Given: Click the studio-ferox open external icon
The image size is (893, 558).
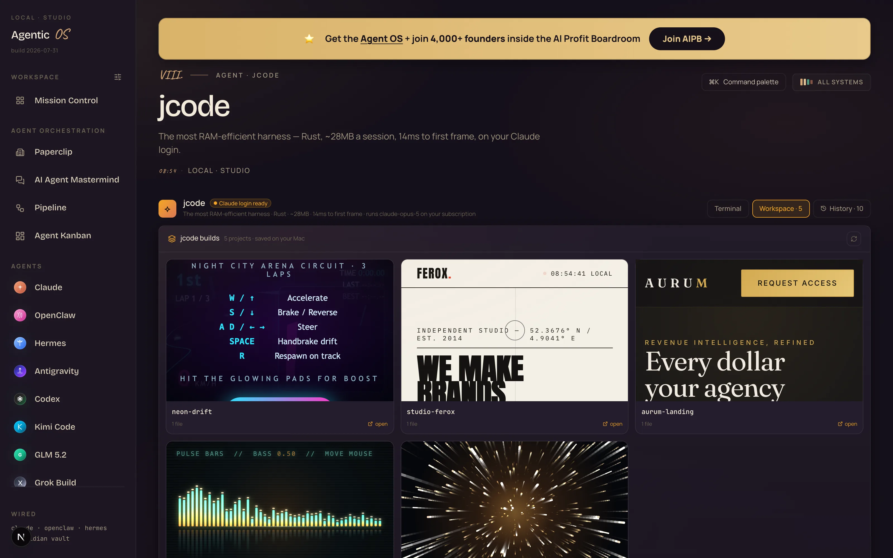Looking at the screenshot, I should tap(605, 424).
